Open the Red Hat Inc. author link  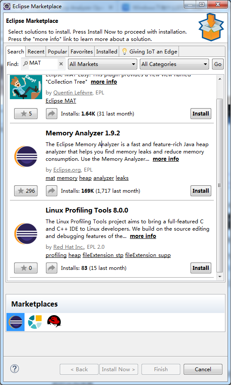point(69,247)
